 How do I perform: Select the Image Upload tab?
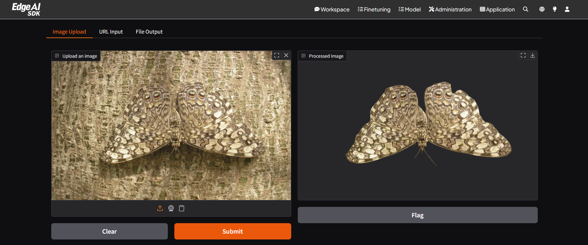(69, 32)
